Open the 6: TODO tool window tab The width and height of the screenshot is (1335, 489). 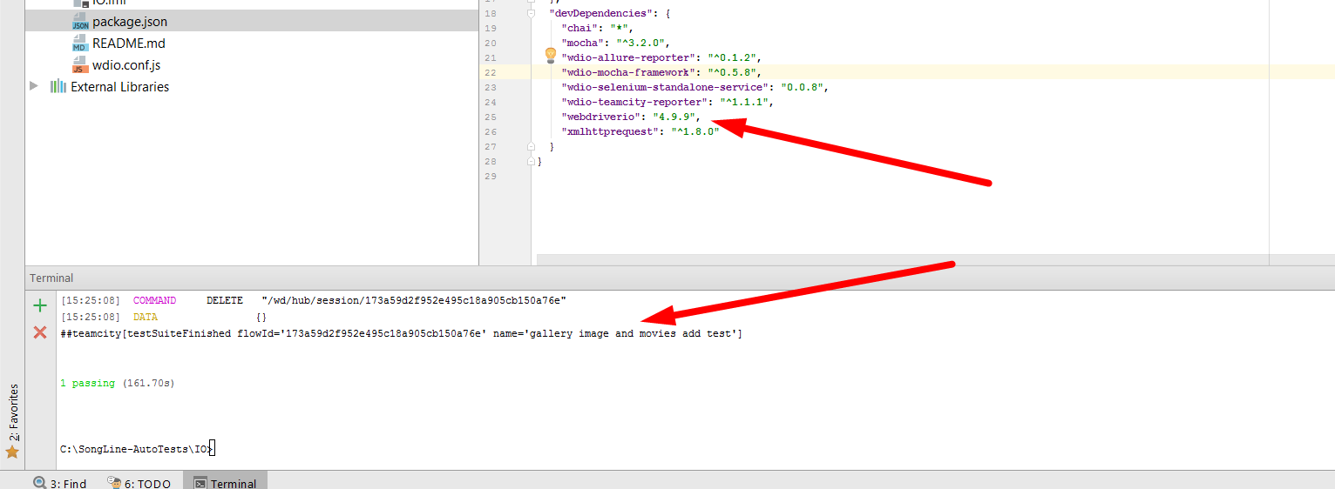point(139,483)
